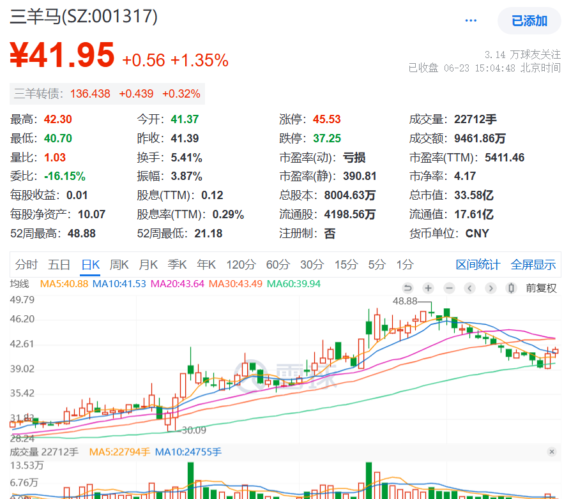Image resolution: width=571 pixels, height=499 pixels.
Task: Click the 跌停 value 37.25
Action: coord(326,138)
